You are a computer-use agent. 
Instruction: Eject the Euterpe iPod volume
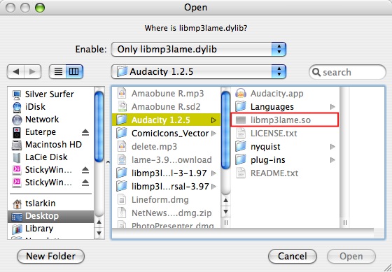tap(85, 132)
